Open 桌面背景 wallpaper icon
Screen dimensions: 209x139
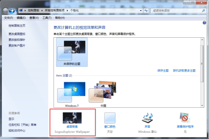tap(72, 118)
